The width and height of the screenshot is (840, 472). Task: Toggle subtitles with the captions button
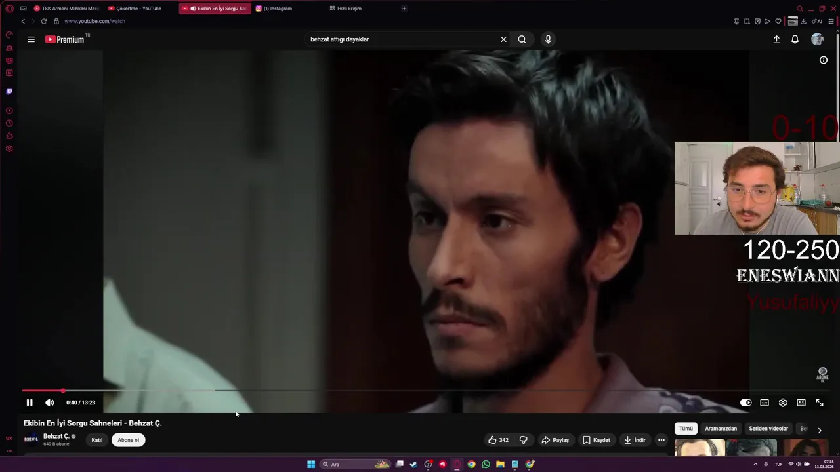click(765, 403)
